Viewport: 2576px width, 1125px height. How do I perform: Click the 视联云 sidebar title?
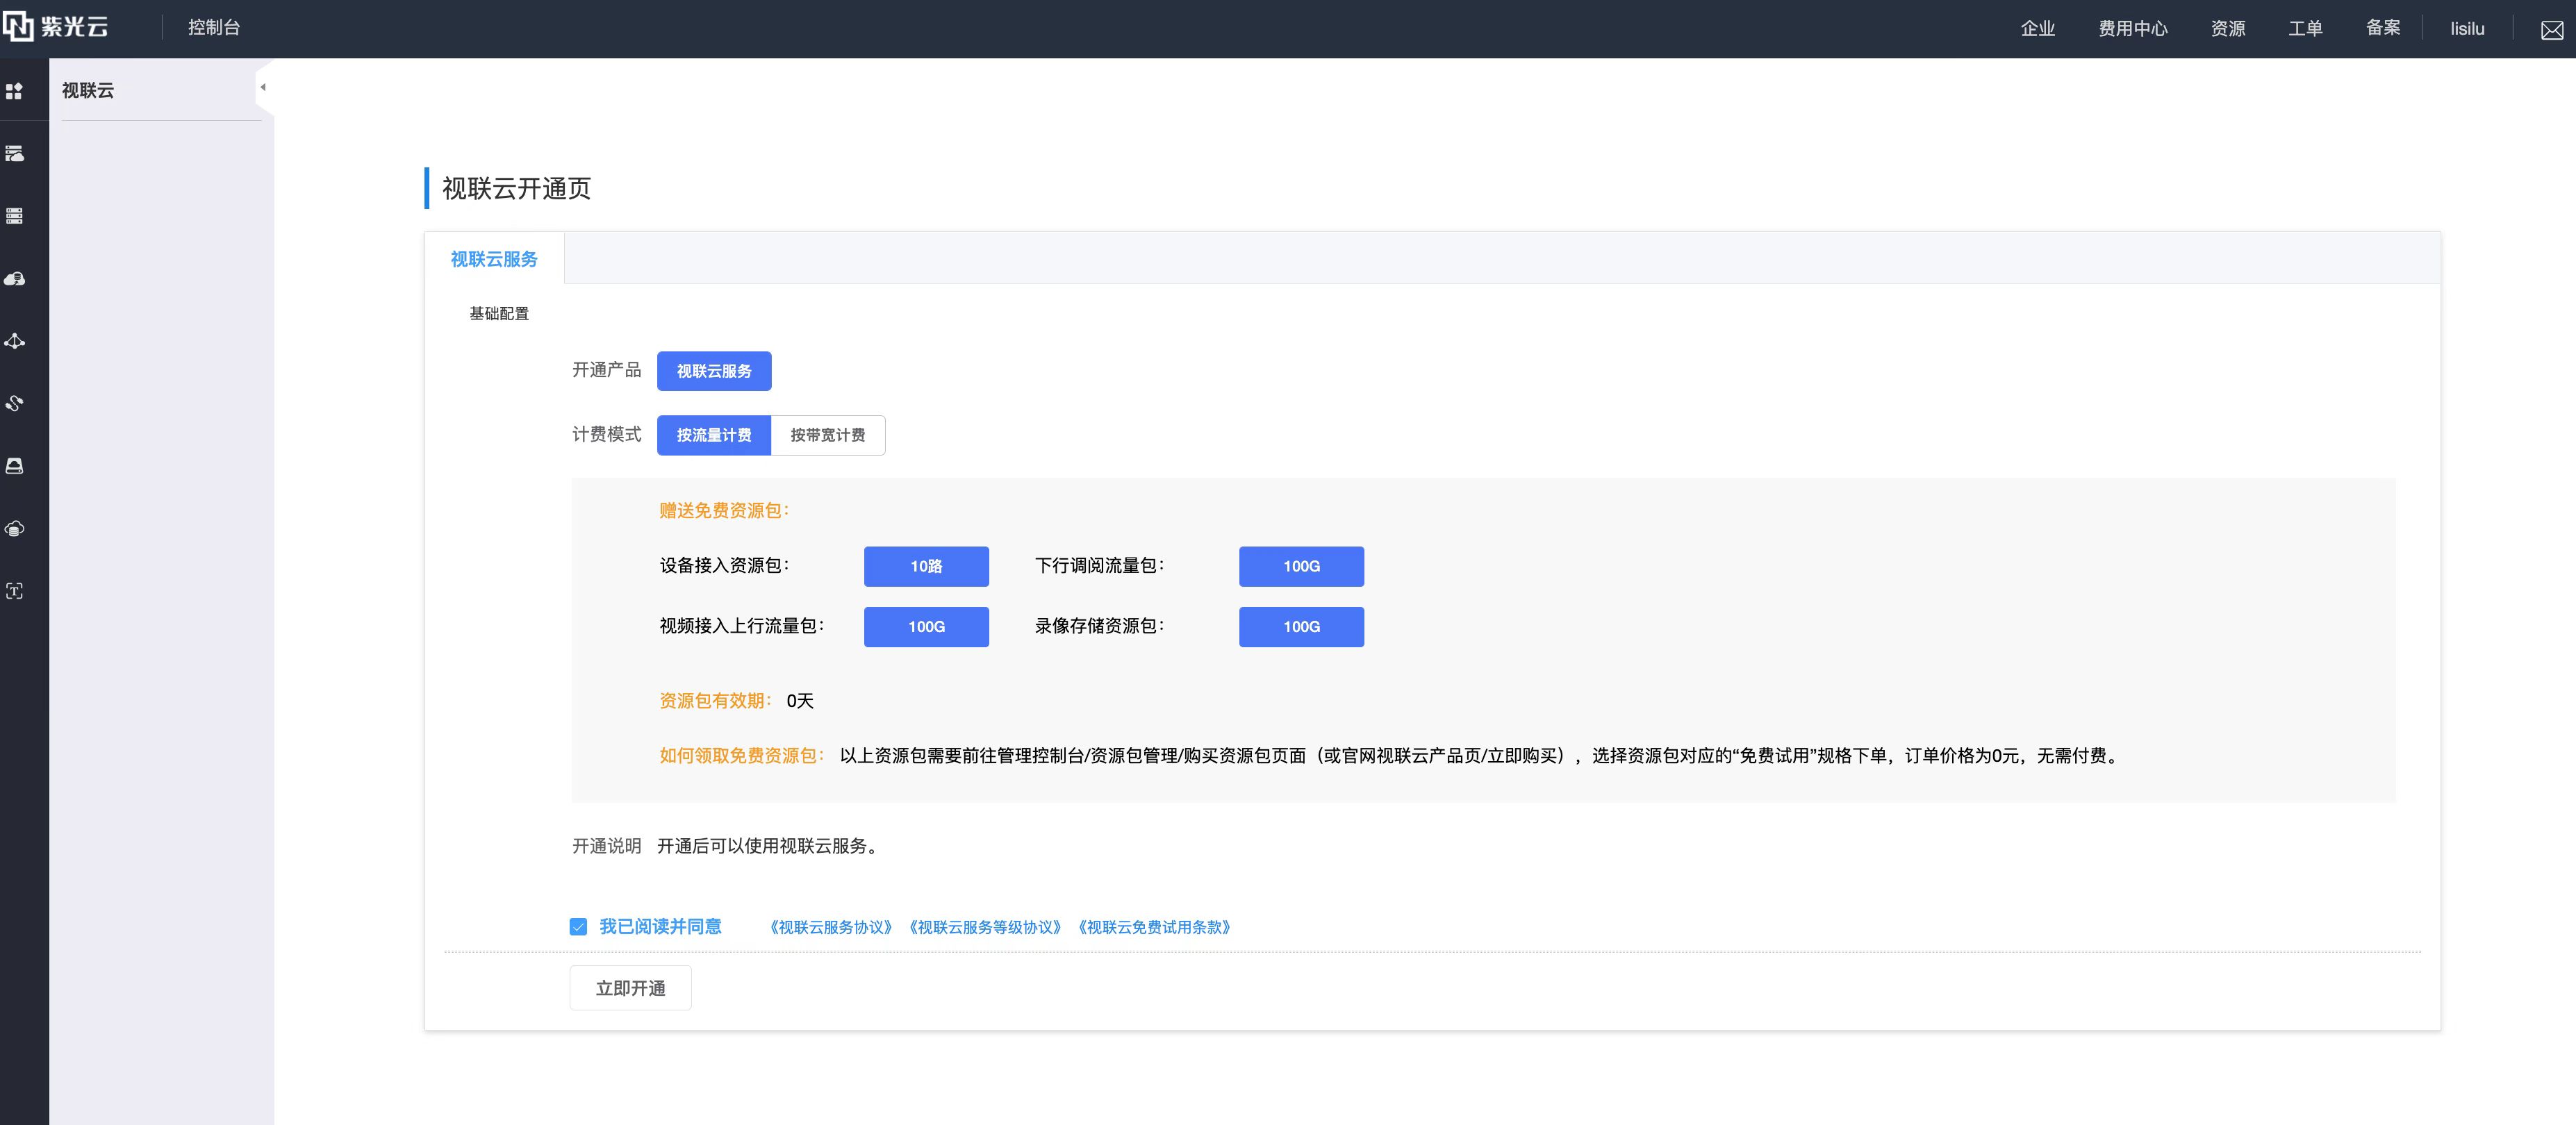tap(88, 90)
